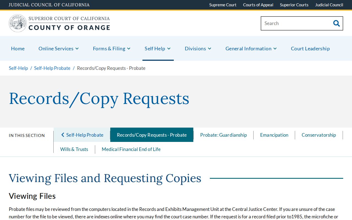Click the Judicial Council of California header text
This screenshot has width=352, height=220.
[49, 5]
